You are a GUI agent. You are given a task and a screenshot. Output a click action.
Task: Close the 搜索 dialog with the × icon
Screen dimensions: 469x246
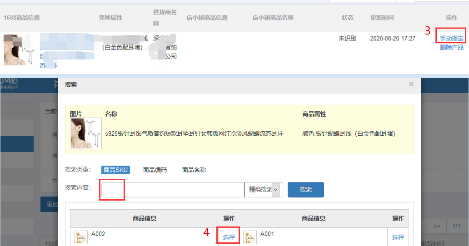tap(411, 84)
